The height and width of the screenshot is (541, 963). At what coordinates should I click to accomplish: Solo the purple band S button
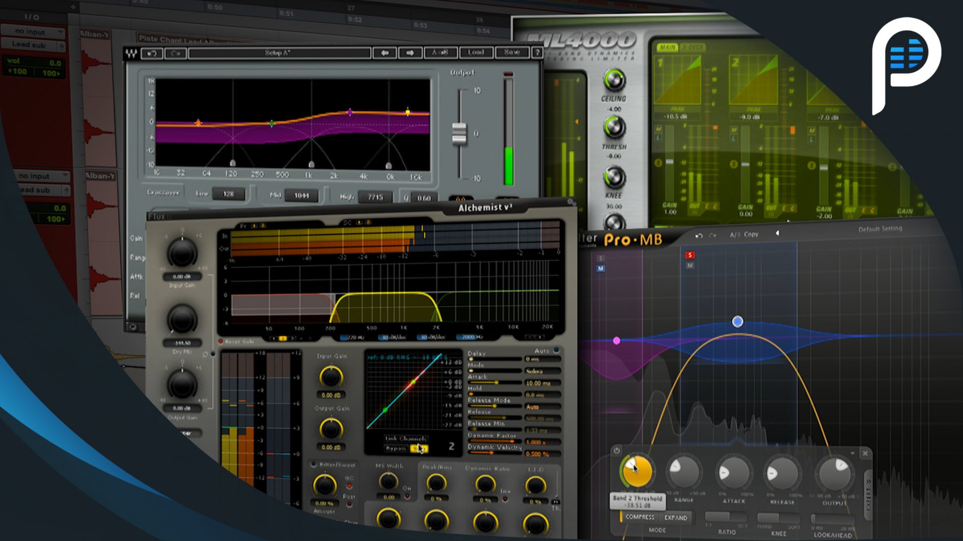[x=601, y=258]
